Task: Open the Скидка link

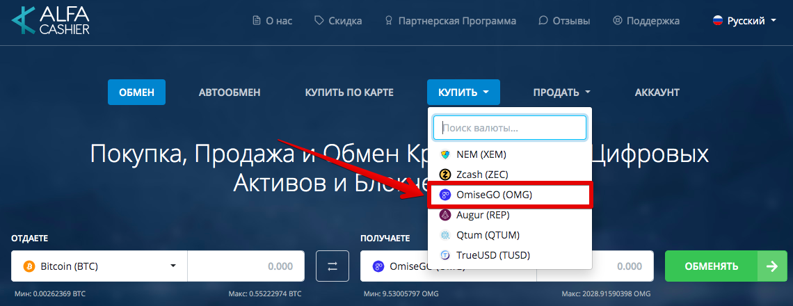Action: [x=338, y=21]
